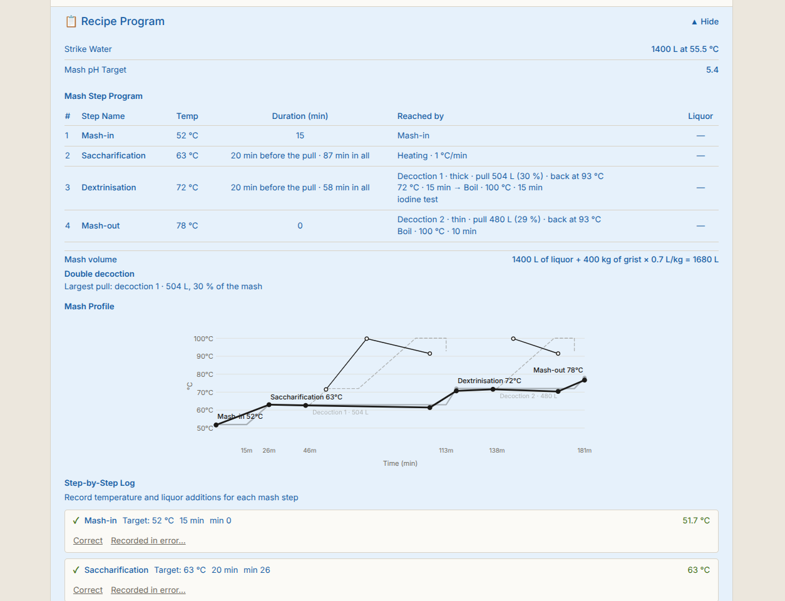Screen dimensions: 785x601
Task: Click the Duration (min) column header
Action: tap(300, 116)
